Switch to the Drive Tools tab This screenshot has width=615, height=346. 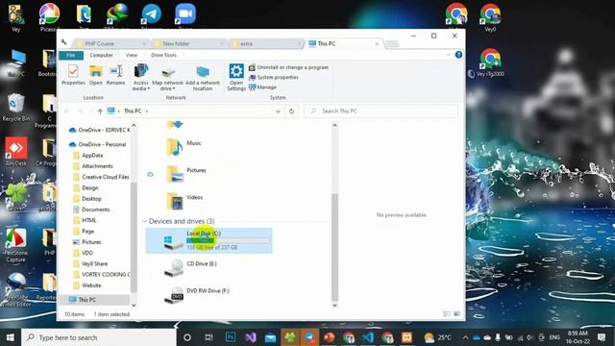(163, 56)
